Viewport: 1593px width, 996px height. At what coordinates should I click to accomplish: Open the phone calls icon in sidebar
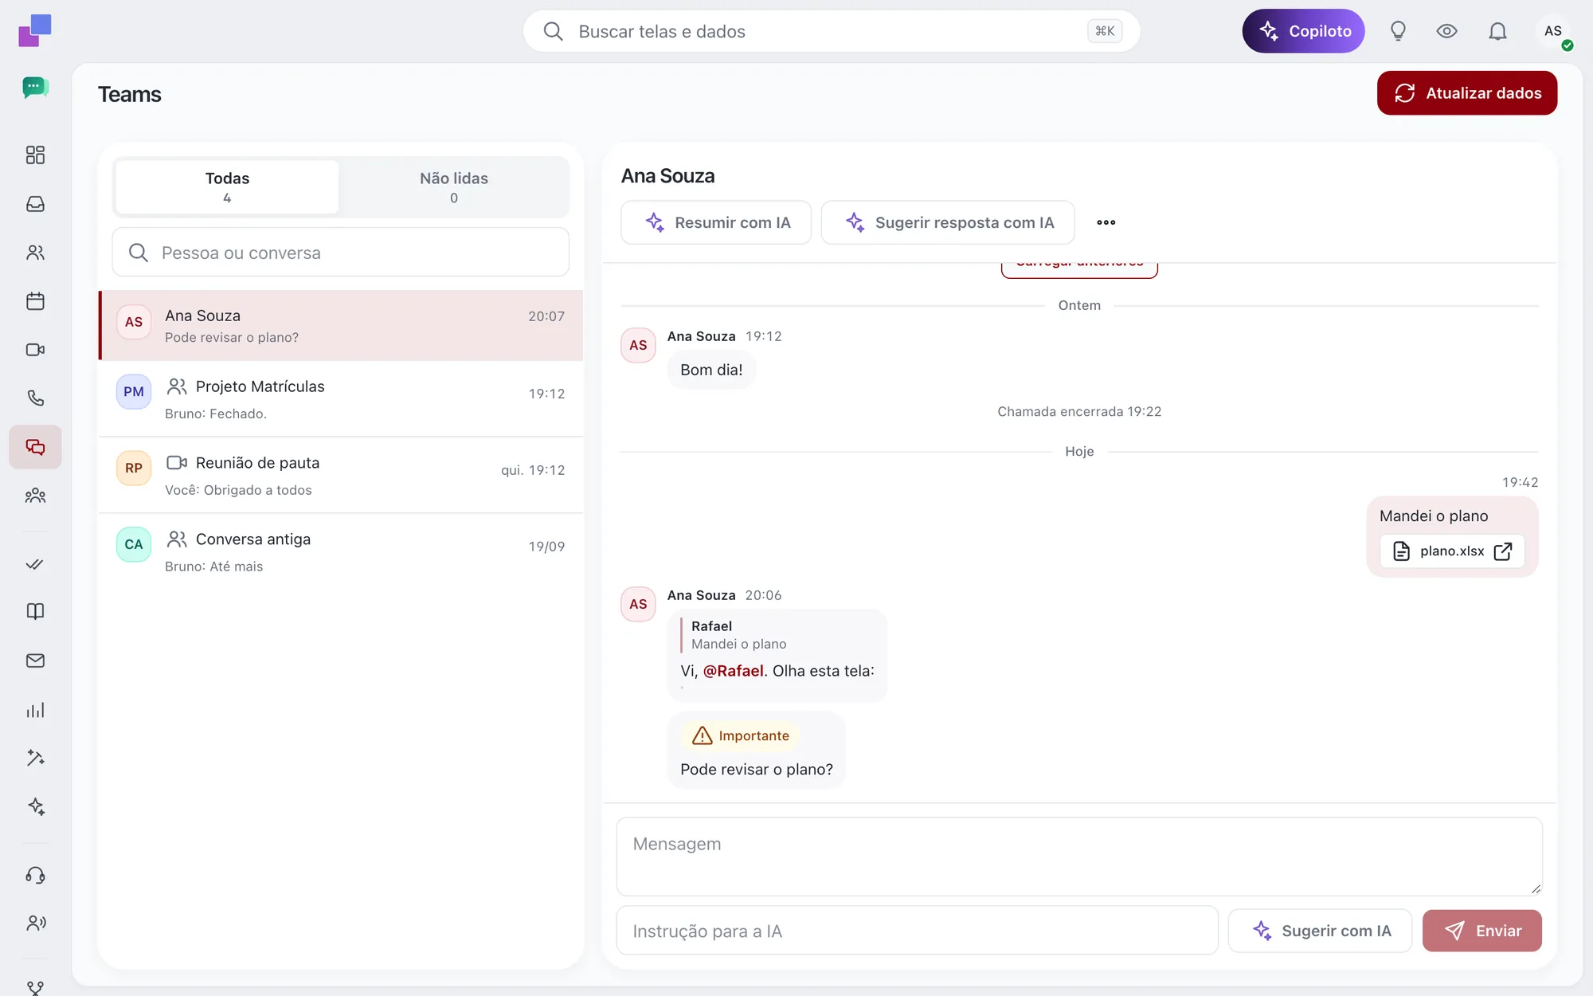[x=35, y=398]
